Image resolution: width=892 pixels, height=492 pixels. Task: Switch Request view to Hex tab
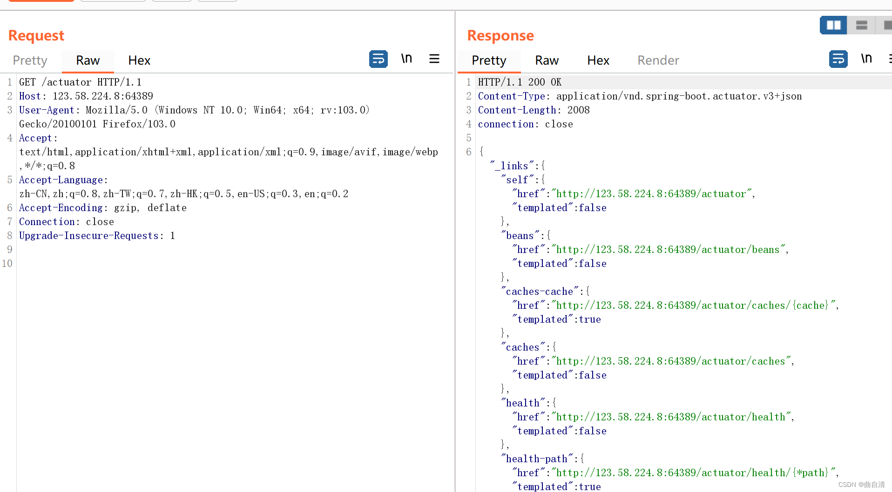(139, 60)
